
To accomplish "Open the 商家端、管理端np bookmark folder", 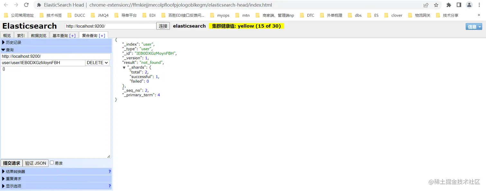I will (x=275, y=15).
